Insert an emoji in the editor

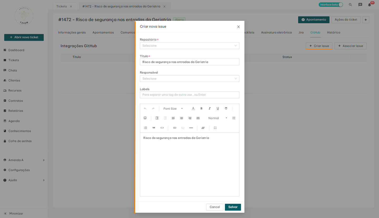click(145, 118)
